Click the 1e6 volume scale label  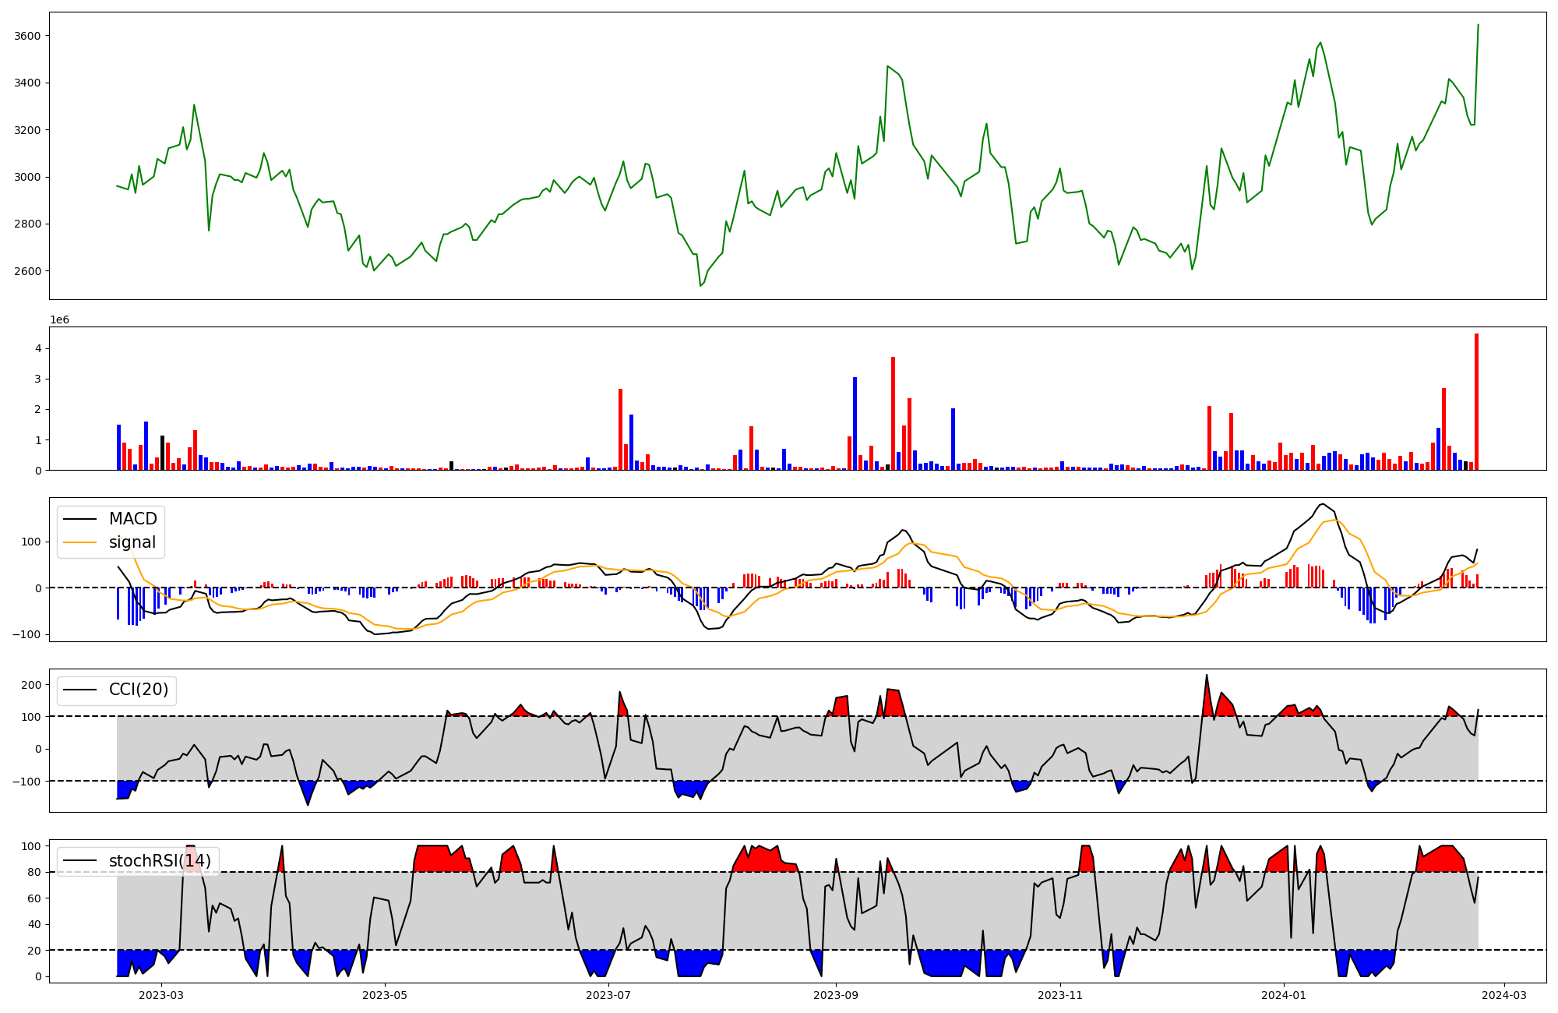[x=59, y=320]
